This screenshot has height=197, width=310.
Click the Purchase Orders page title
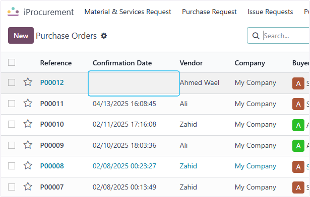click(x=66, y=36)
